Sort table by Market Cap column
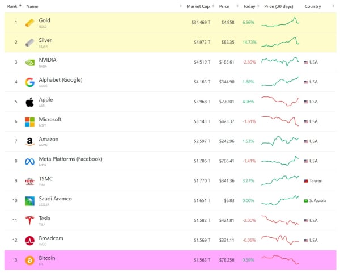The image size is (340, 273). tap(198, 6)
